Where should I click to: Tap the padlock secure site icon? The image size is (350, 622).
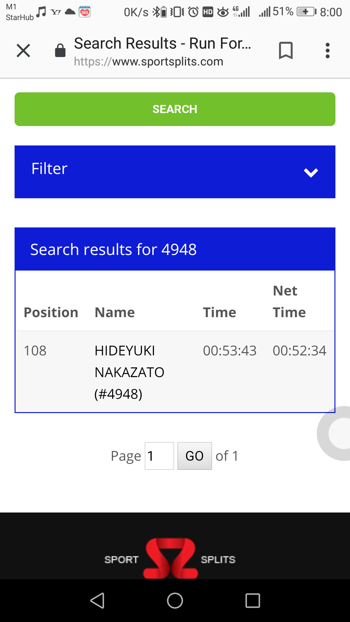(x=60, y=51)
